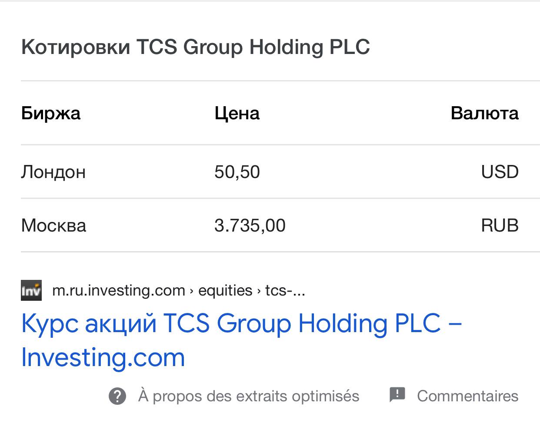
Task: Click the Валюта column header
Action: pos(485,113)
